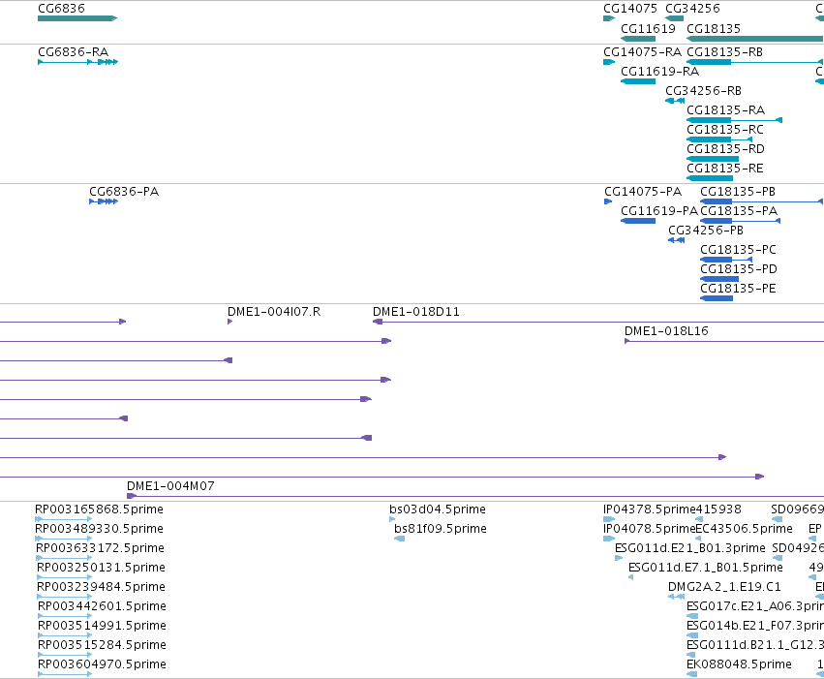Click the CG6836-PA label

[124, 191]
